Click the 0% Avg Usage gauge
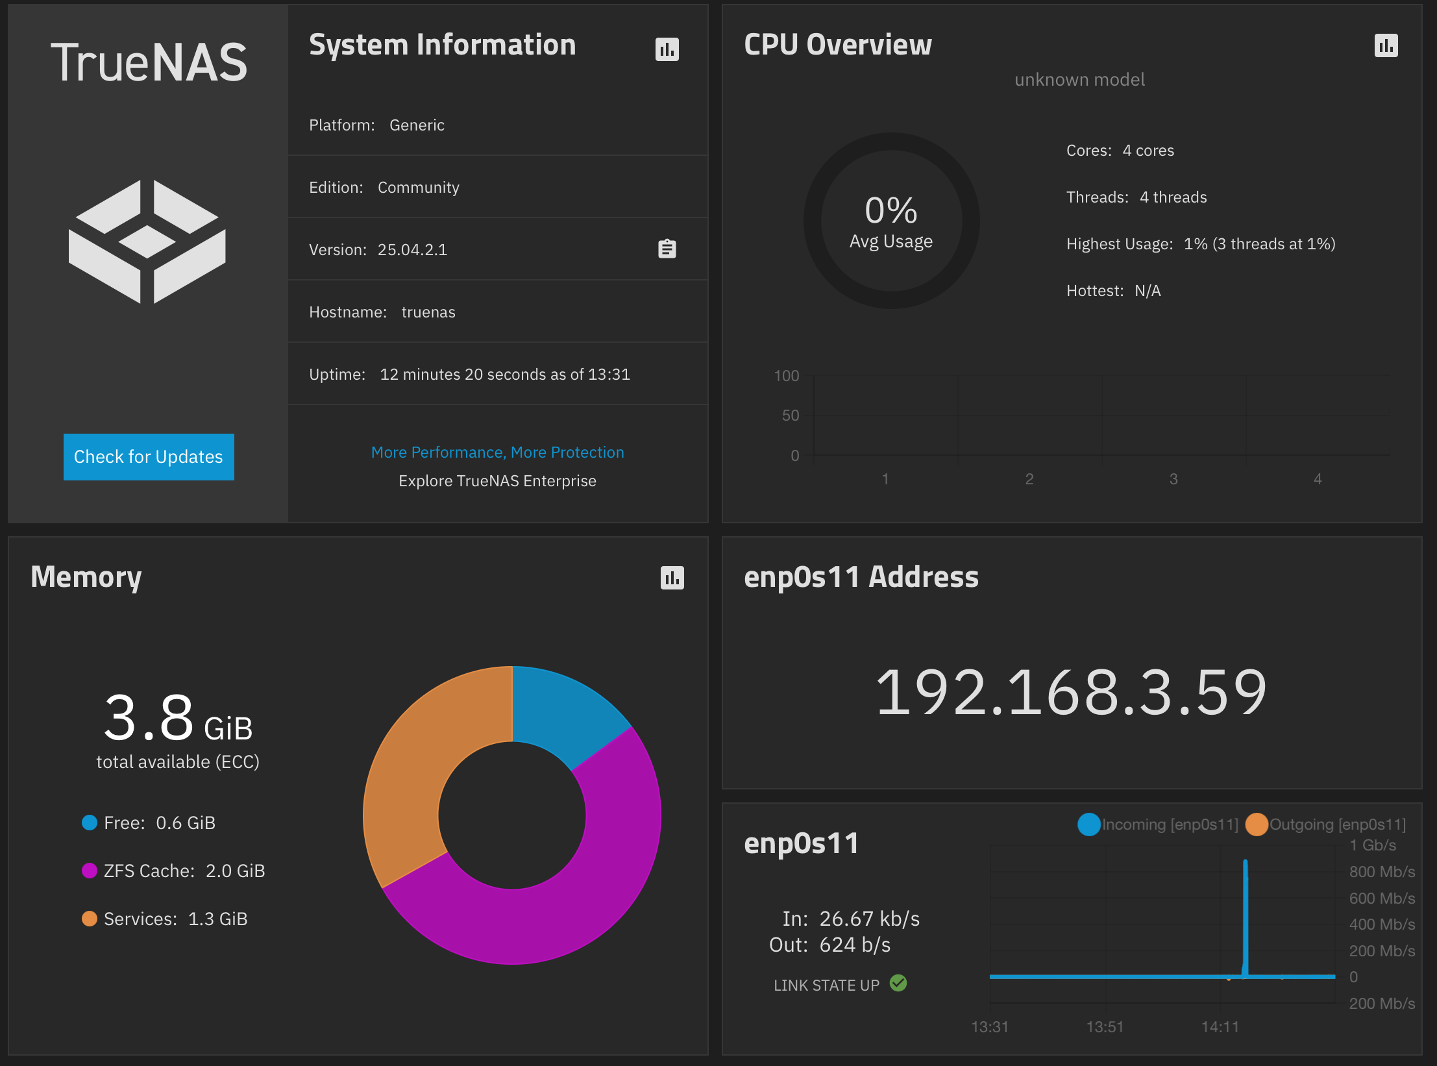This screenshot has height=1066, width=1437. 891,221
